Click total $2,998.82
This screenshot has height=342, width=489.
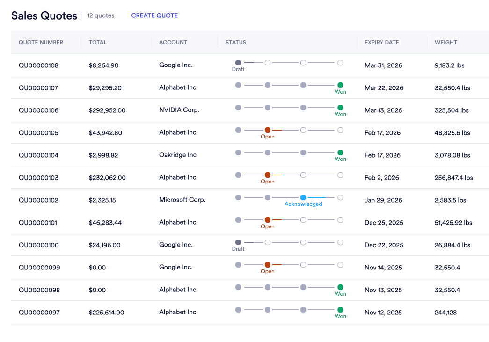pos(103,155)
